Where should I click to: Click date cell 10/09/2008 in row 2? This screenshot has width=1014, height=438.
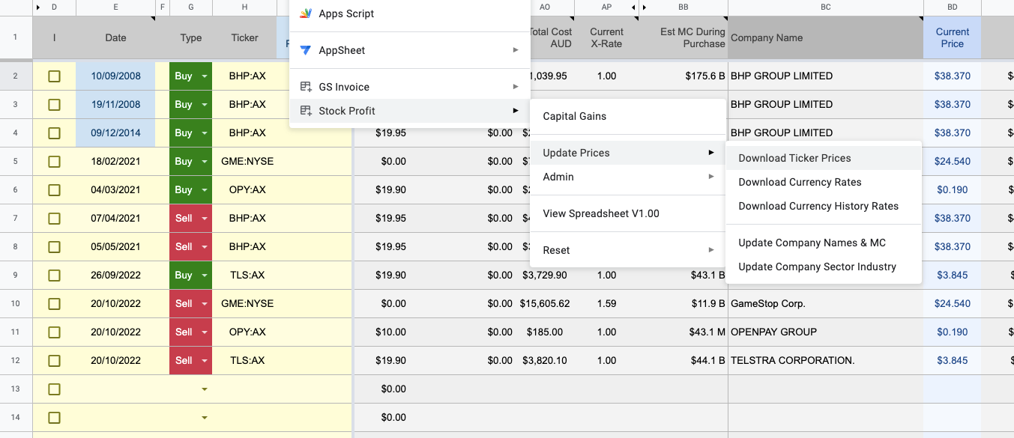pyautogui.click(x=115, y=76)
